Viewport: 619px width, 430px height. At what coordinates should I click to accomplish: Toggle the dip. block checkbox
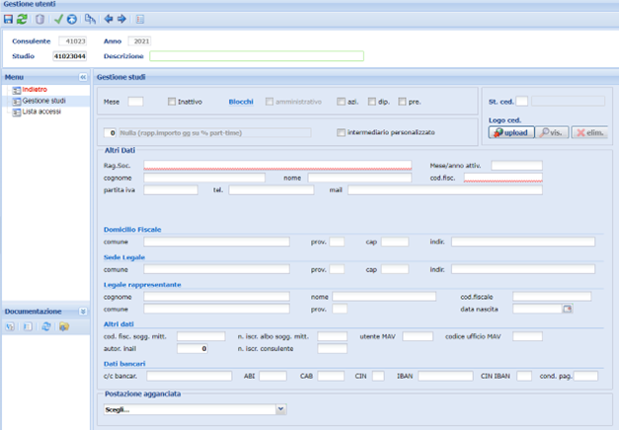[x=371, y=102]
